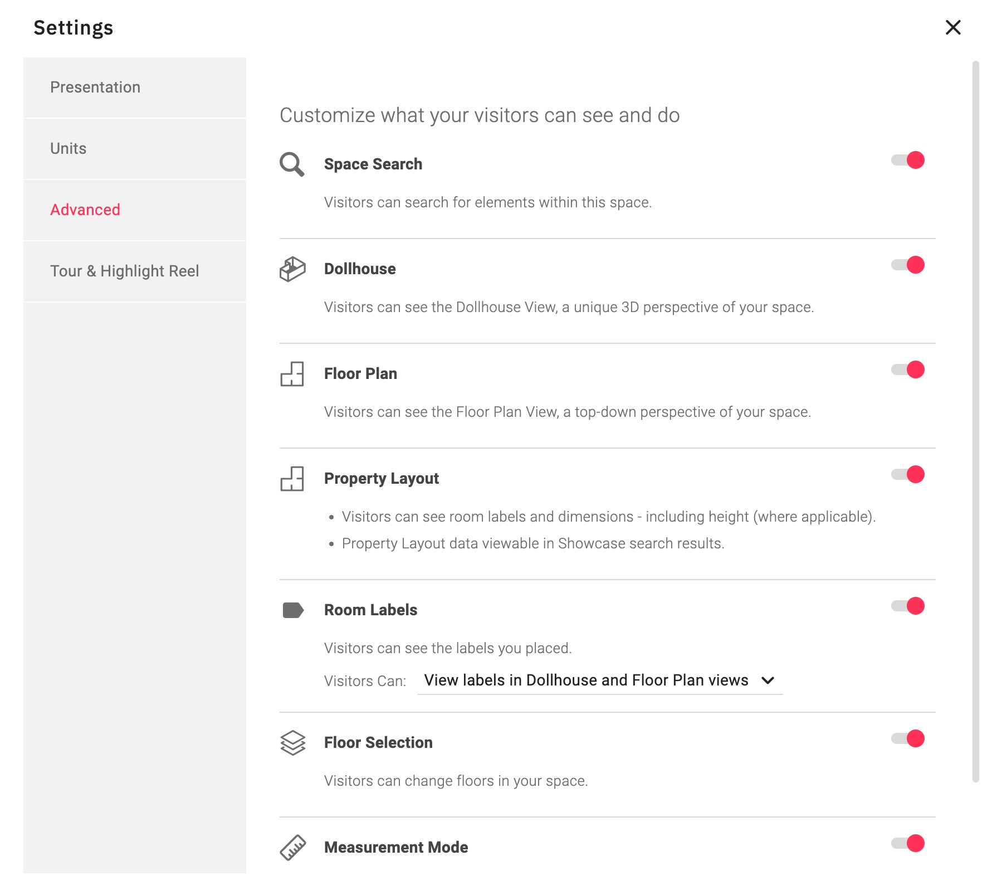Turn off the Dollhouse toggle
Image resolution: width=997 pixels, height=885 pixels.
click(x=908, y=265)
